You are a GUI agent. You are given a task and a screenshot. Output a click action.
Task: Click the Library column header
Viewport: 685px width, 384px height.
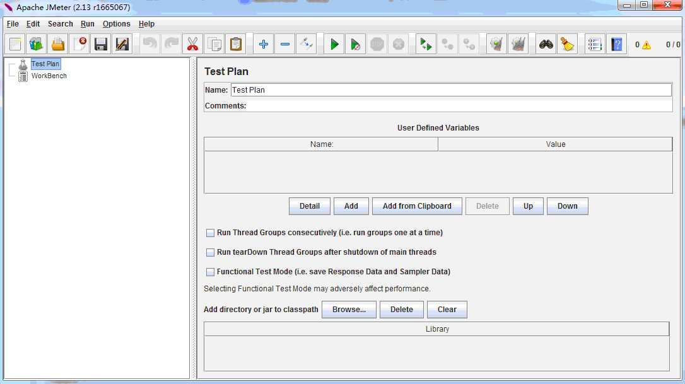(437, 329)
